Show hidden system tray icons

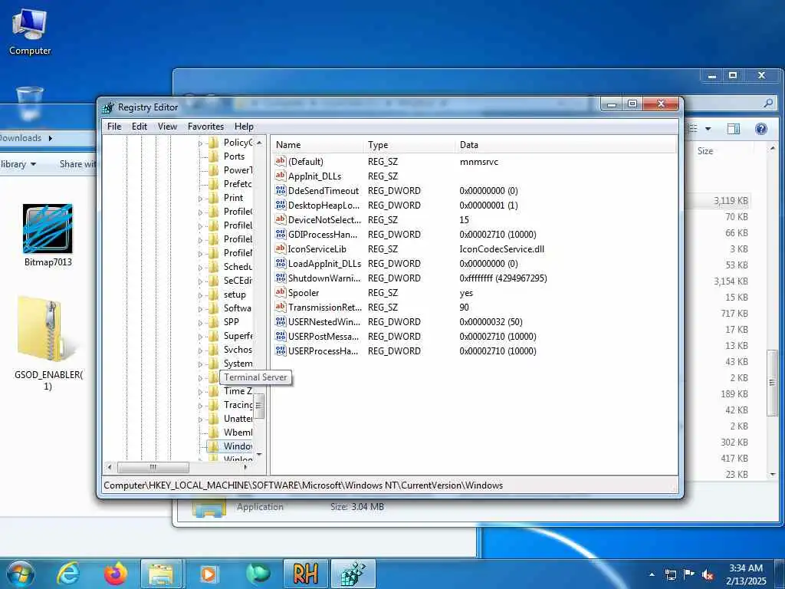652,574
